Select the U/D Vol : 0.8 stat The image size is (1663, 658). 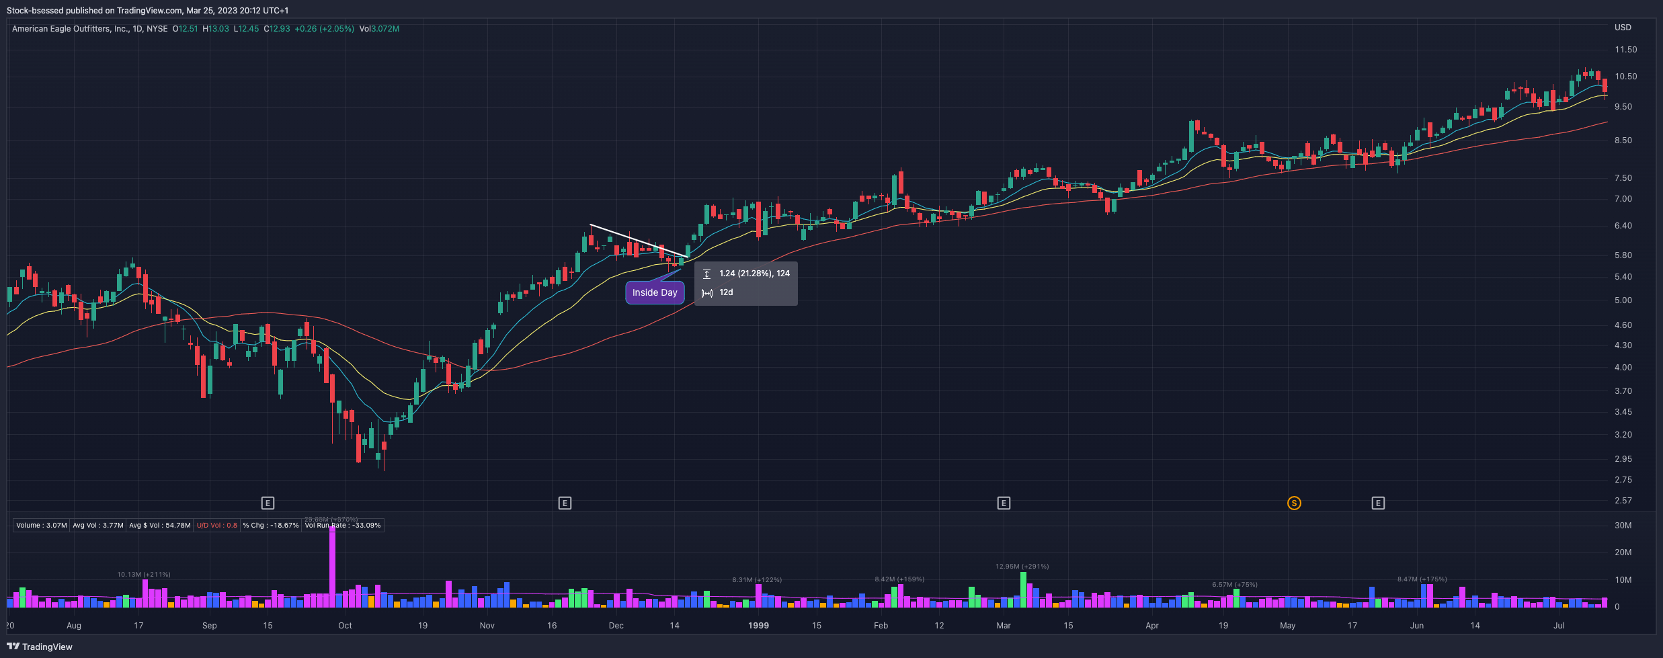[x=216, y=525]
